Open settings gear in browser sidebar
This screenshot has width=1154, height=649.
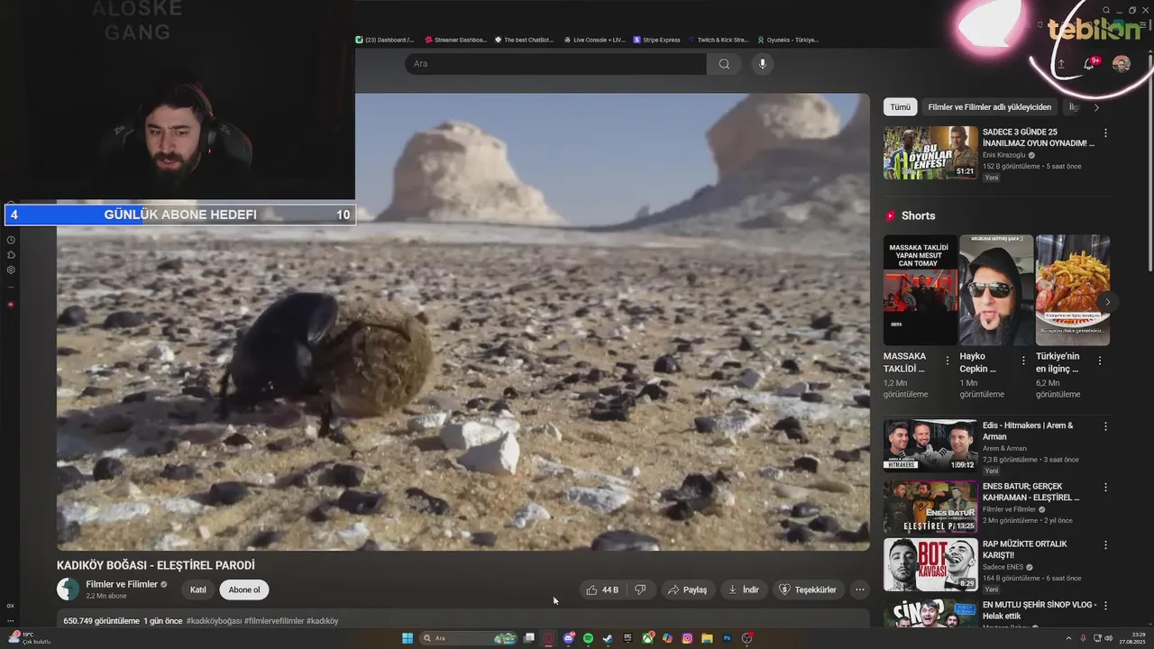(x=11, y=270)
